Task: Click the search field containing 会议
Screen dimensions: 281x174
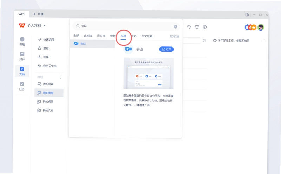Action: [x=126, y=26]
